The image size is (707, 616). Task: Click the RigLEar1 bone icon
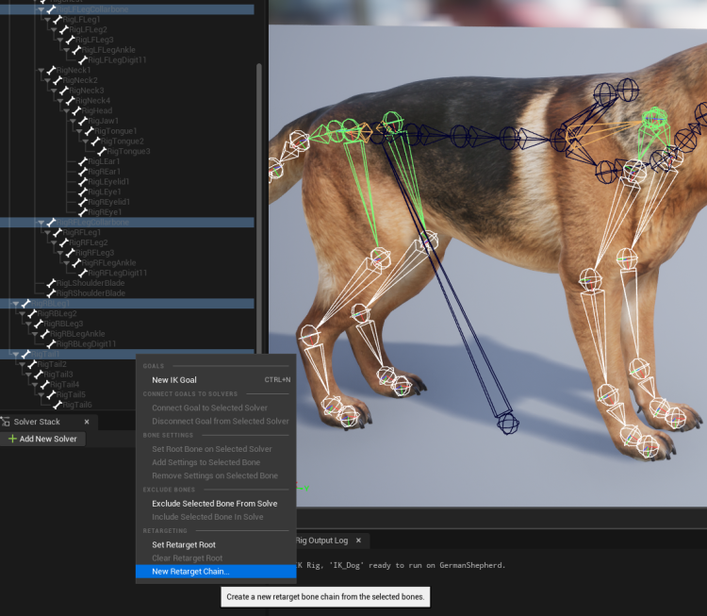(84, 162)
